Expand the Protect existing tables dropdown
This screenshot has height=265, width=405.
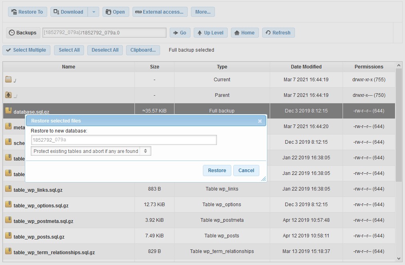[91, 151]
